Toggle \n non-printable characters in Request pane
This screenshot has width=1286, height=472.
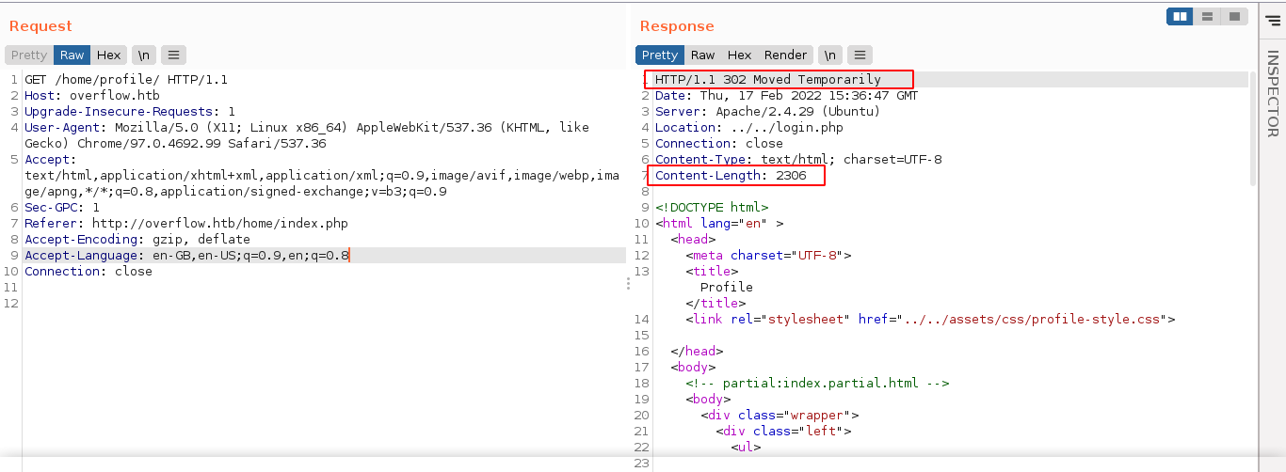[x=144, y=55]
